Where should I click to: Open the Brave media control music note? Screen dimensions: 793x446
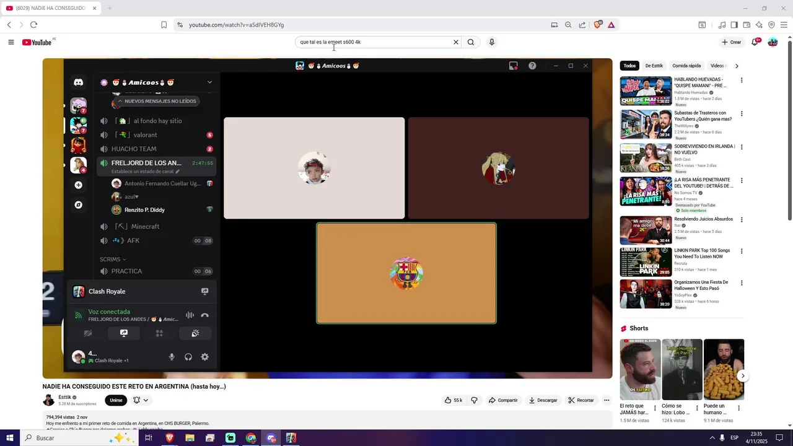tap(722, 25)
